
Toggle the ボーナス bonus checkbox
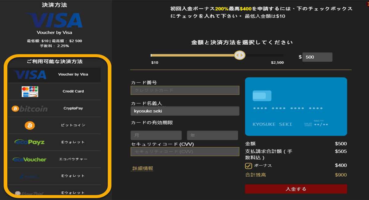click(248, 166)
